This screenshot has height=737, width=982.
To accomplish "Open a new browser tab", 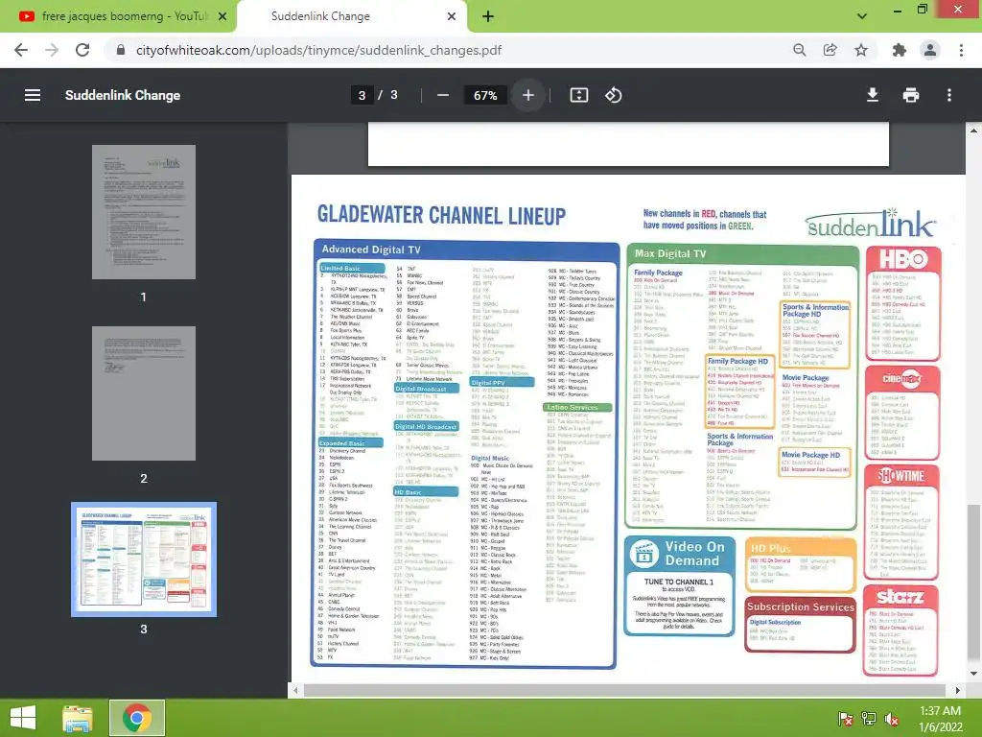I will pyautogui.click(x=488, y=16).
